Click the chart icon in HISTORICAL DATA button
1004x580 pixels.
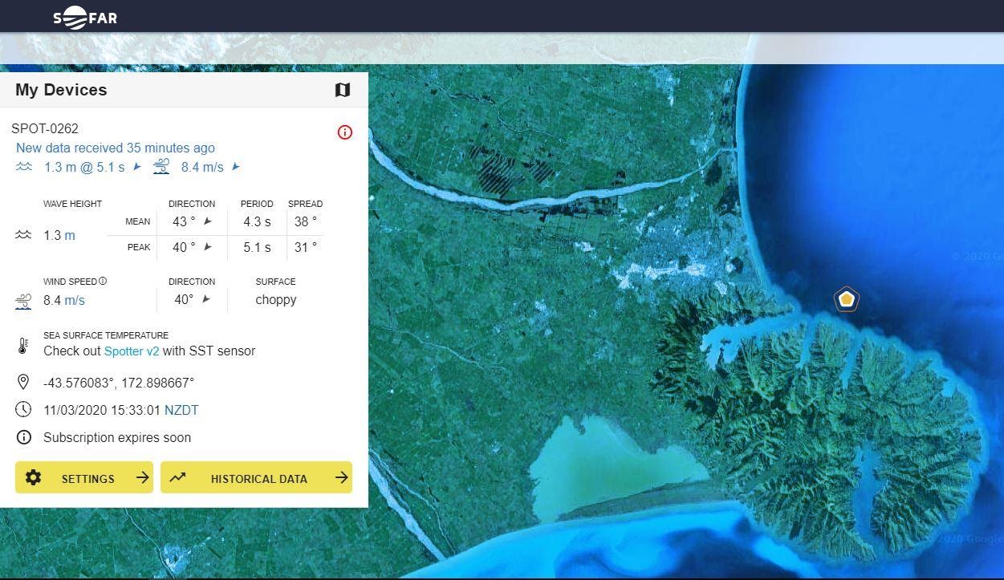pos(178,477)
